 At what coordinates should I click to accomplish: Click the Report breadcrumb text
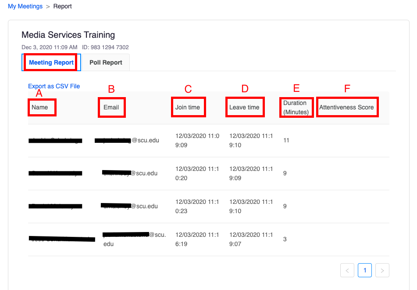[62, 6]
